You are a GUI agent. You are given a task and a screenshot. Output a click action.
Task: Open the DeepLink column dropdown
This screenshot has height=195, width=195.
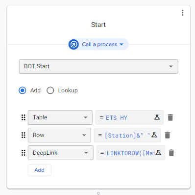[61, 153]
